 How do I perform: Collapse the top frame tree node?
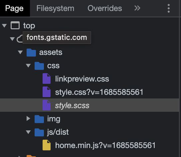pos(4,26)
